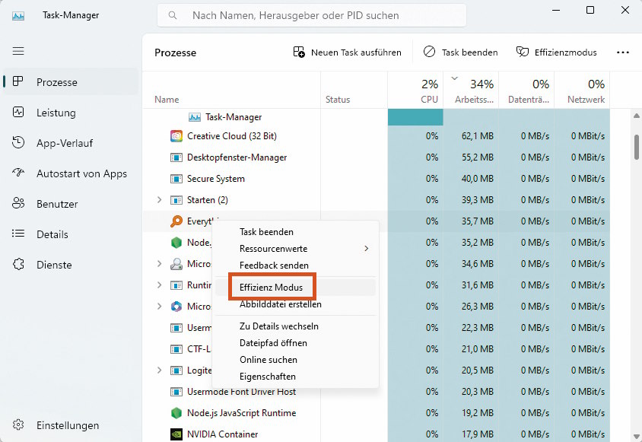Screen dimensions: 642x442
Task: Click the Logite process icon
Action: (176, 370)
